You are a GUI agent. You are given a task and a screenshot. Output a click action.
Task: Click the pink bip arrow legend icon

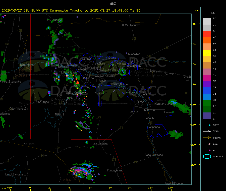tap(207, 144)
